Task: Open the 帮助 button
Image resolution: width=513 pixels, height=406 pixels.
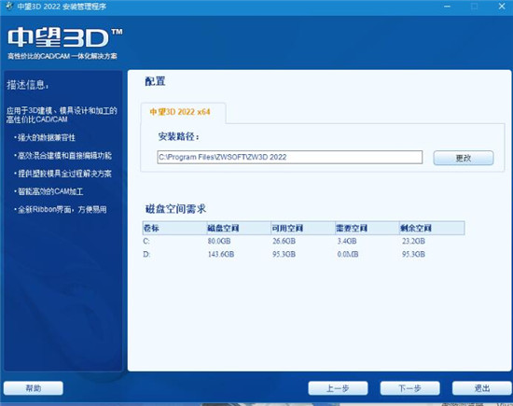Action: click(34, 388)
